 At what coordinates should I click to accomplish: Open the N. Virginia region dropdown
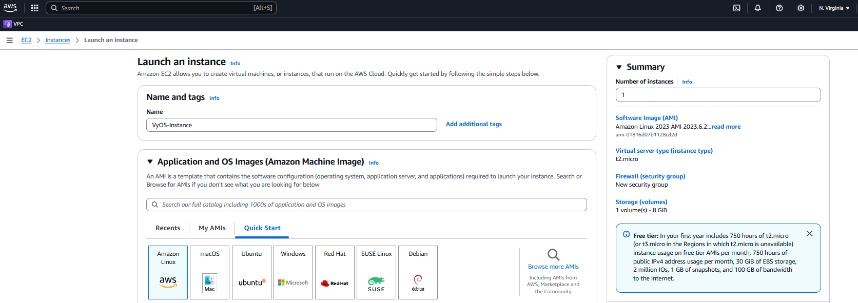[834, 8]
